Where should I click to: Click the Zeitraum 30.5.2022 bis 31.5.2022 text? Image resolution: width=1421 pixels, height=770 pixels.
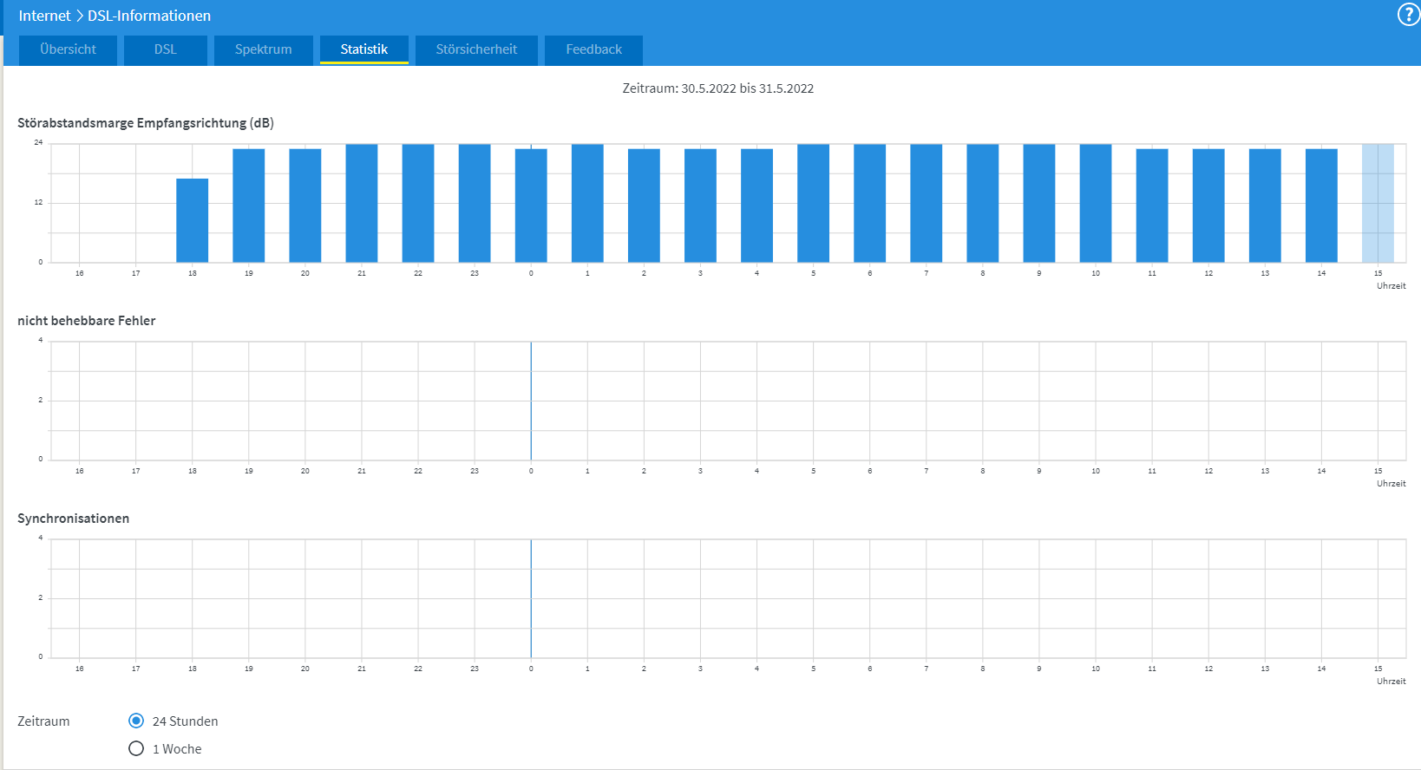click(x=718, y=88)
